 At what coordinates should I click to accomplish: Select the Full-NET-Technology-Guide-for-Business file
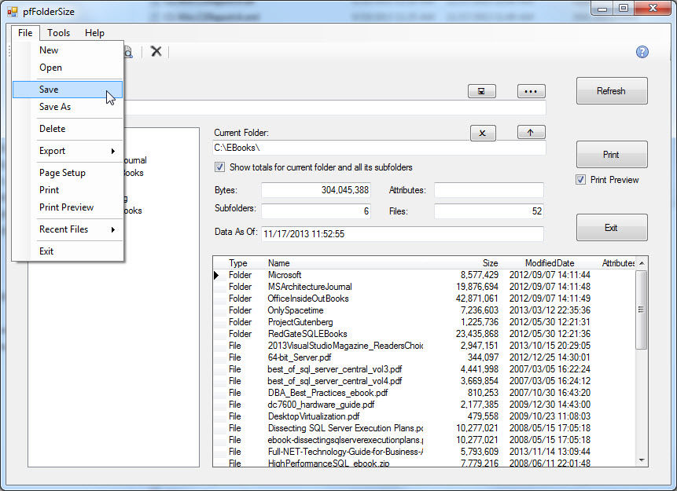point(425,452)
